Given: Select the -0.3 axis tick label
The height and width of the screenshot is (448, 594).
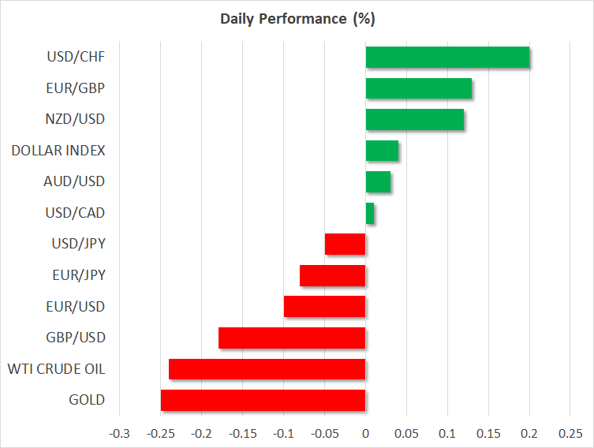Looking at the screenshot, I should 119,433.
